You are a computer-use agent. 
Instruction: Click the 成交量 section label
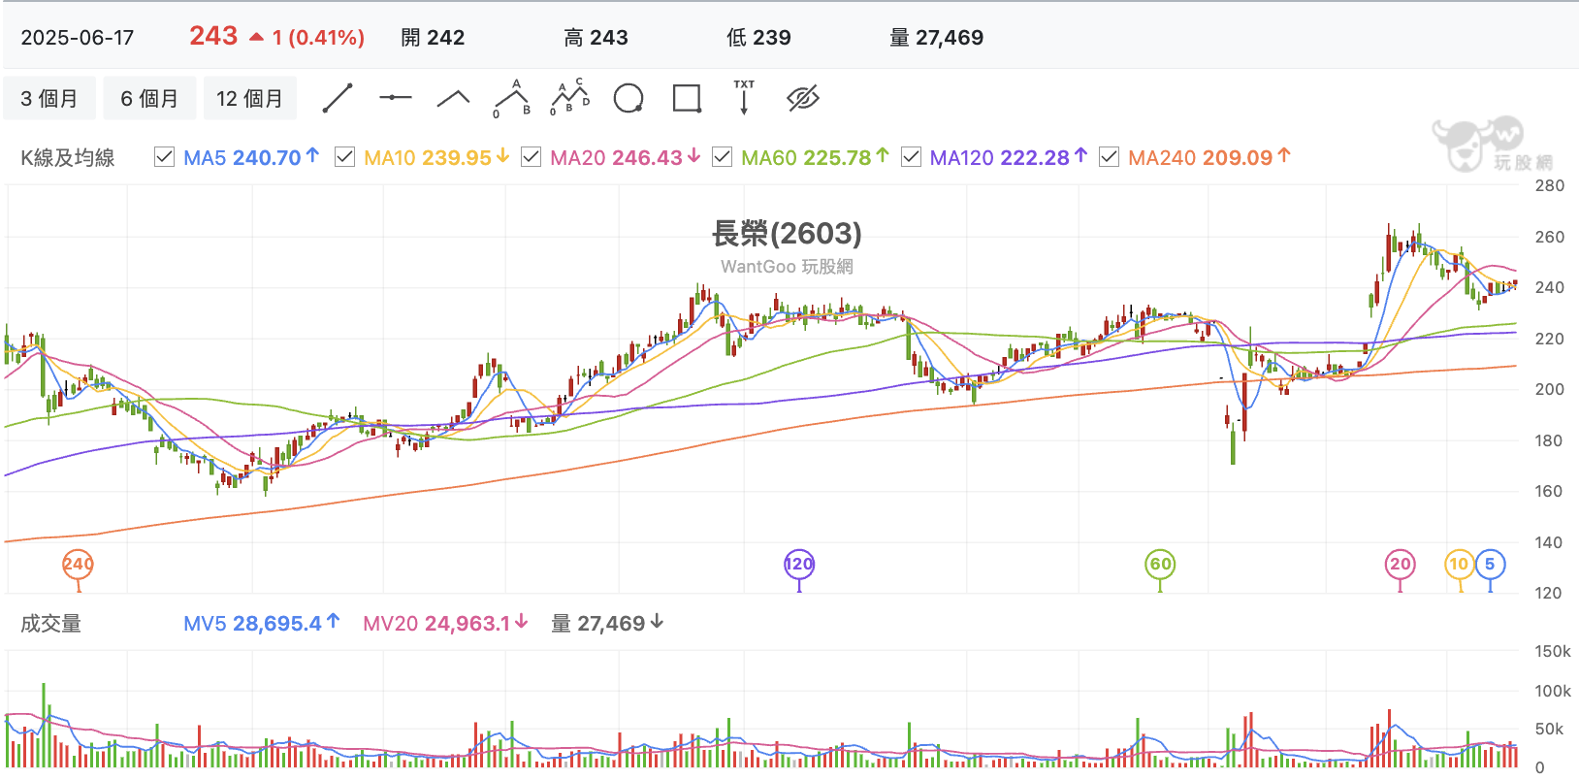tap(51, 624)
